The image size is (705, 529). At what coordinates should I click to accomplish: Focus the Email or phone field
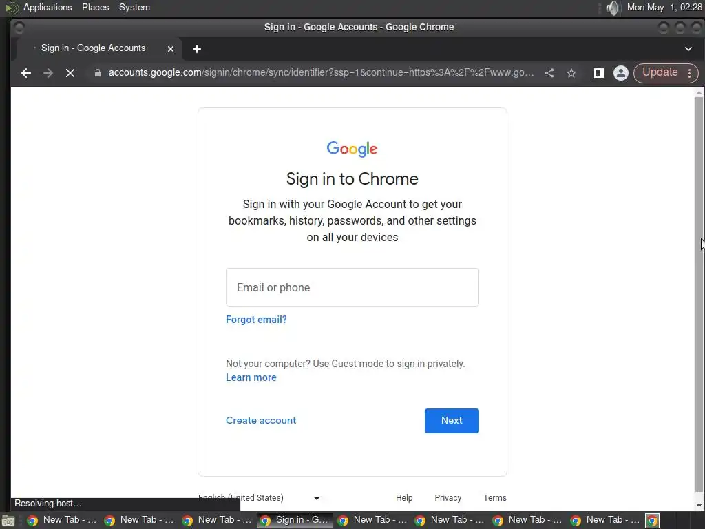coord(352,287)
